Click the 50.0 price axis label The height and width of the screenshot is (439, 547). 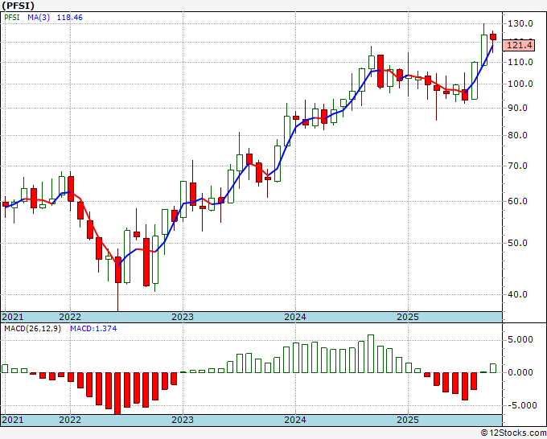tap(518, 243)
